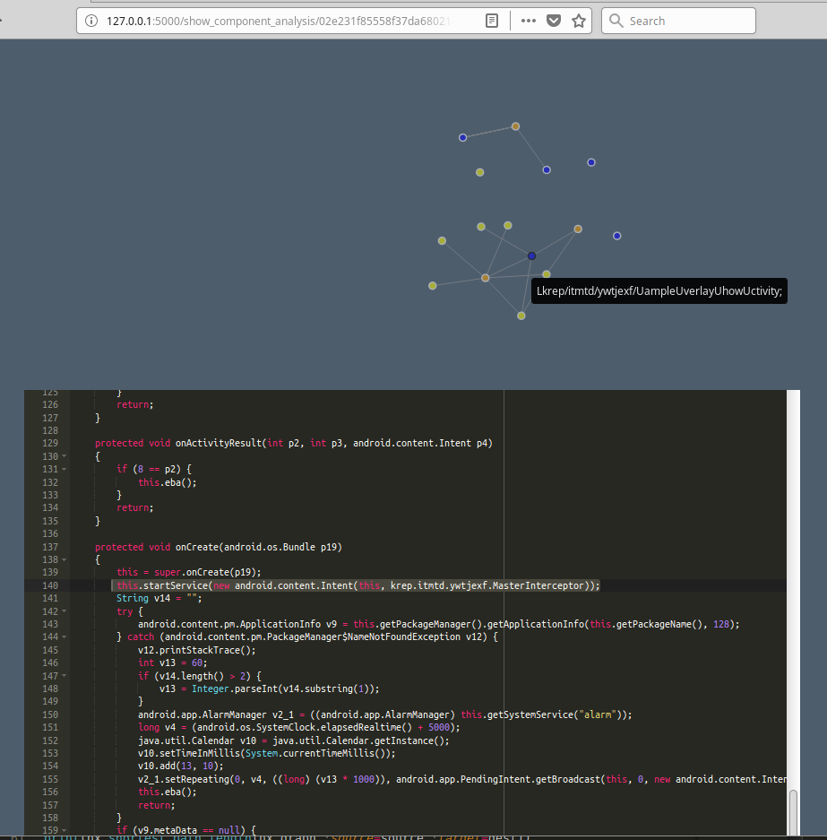Focus the browser Search input field
Screen dimensions: 827x840
tap(678, 21)
